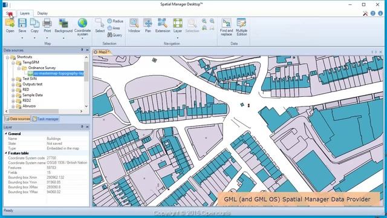Click the Features count value

pyautogui.click(x=51, y=168)
